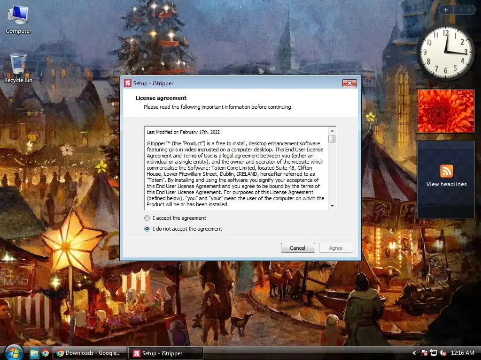Click the security flag tray icon

424,353
